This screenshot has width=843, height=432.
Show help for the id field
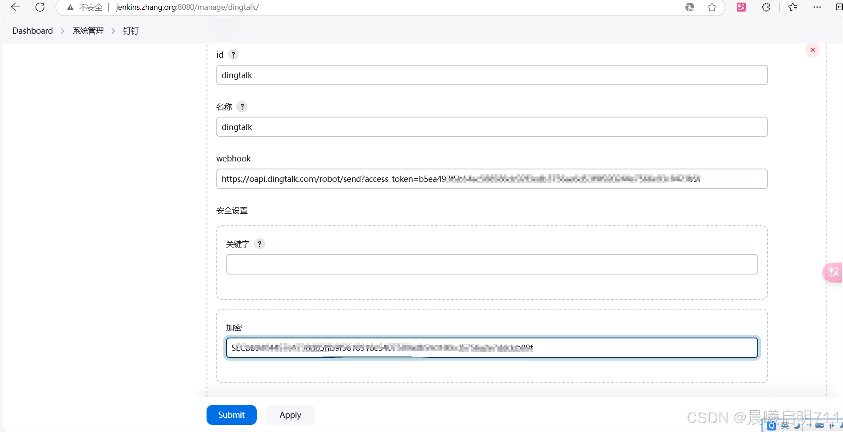(233, 55)
